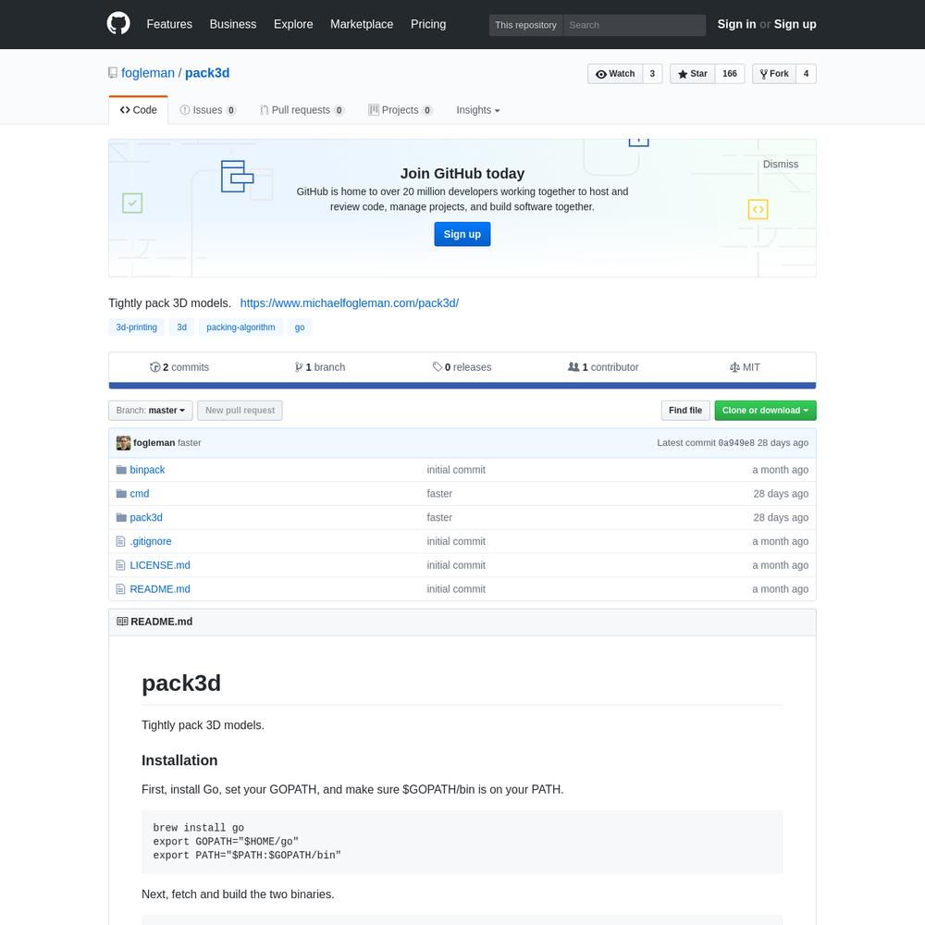Expand the Insights dropdown tab
Viewport: 925px width, 925px height.
point(478,110)
